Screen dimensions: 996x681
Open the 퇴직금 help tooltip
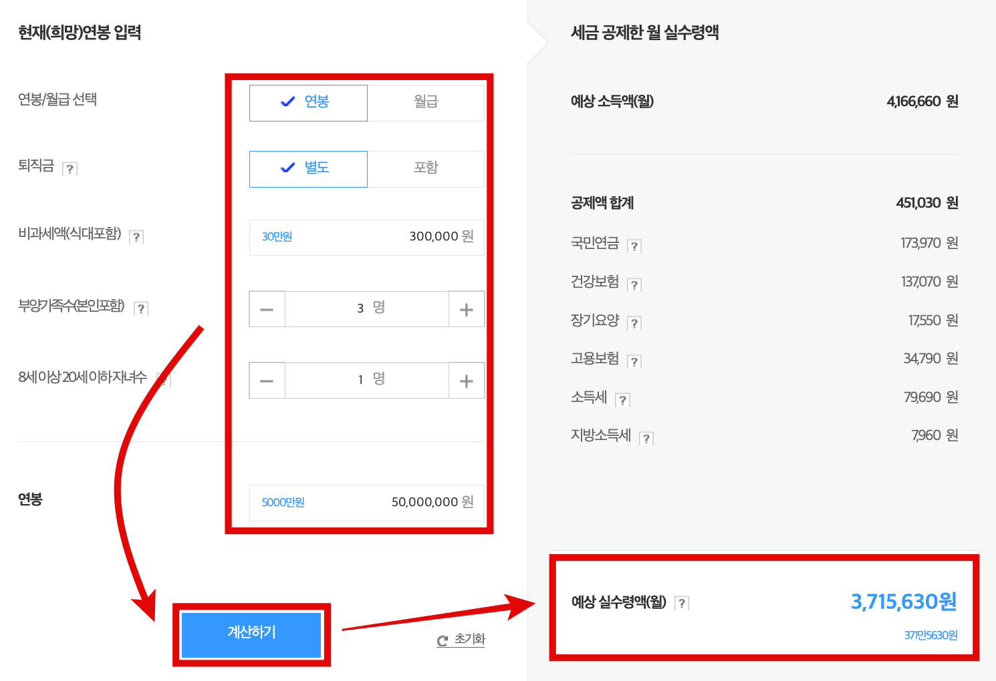click(71, 168)
